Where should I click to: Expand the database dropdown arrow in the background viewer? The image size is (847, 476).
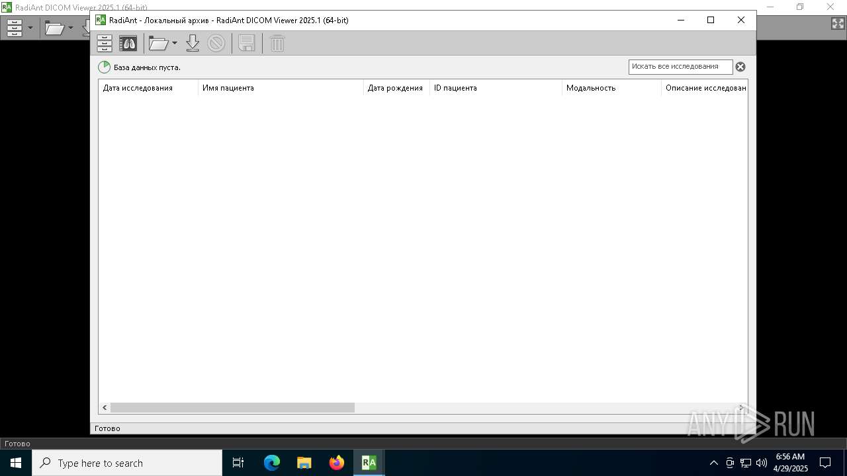pos(30,28)
